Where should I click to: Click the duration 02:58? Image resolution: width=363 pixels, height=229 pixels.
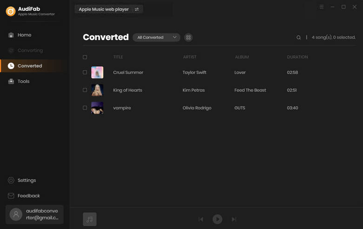tap(292, 73)
